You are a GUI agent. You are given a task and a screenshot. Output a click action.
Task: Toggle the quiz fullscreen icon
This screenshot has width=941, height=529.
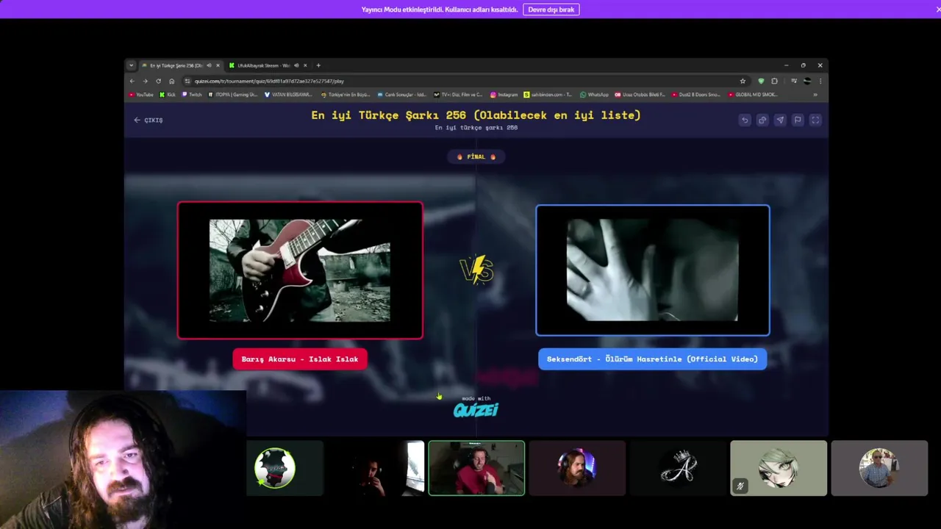pyautogui.click(x=815, y=120)
